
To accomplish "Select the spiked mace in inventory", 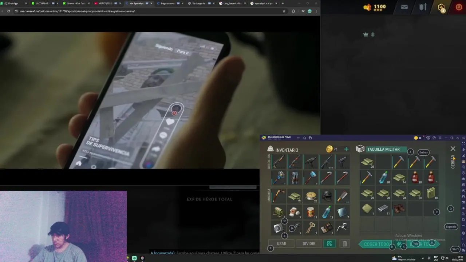I will 279,178.
